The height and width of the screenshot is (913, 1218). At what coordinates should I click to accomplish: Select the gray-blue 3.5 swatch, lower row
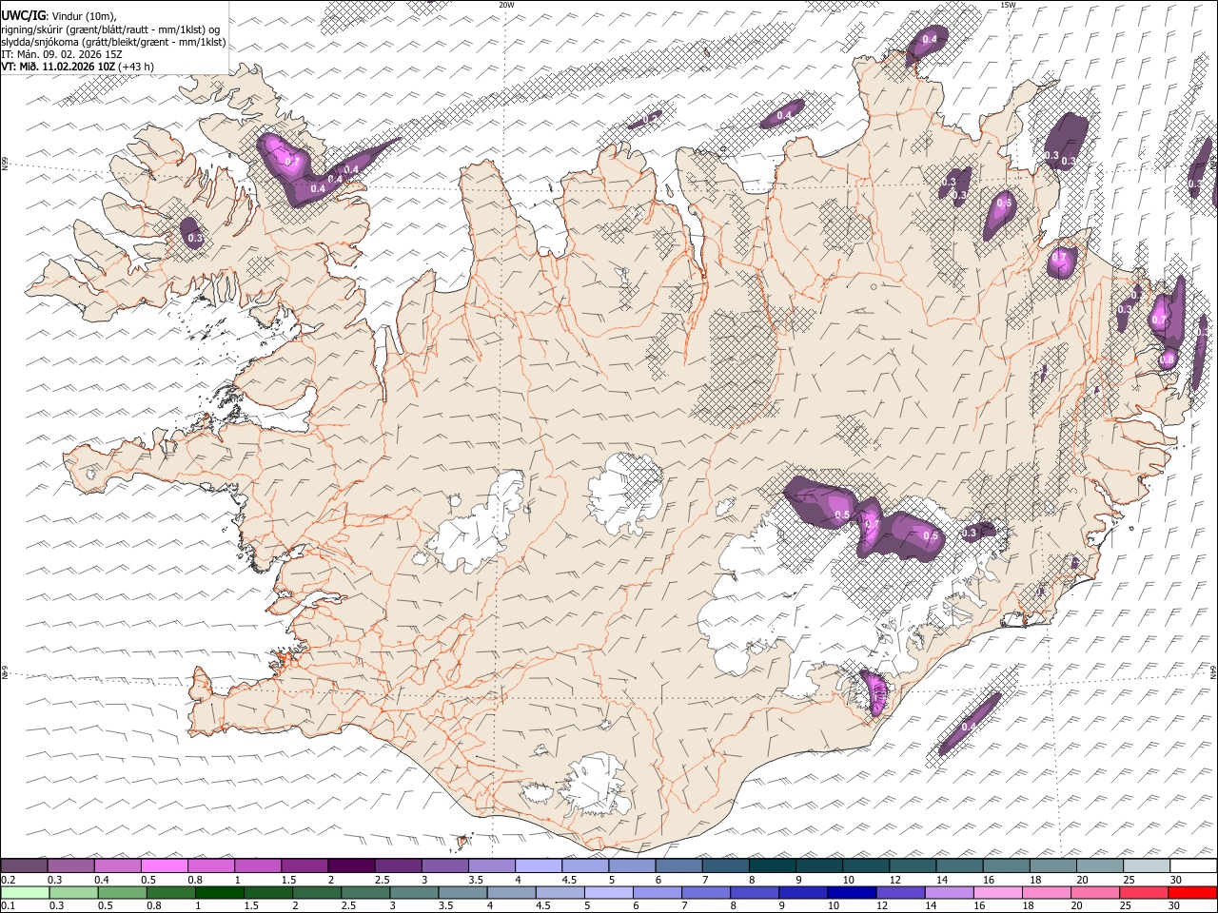pos(463,892)
